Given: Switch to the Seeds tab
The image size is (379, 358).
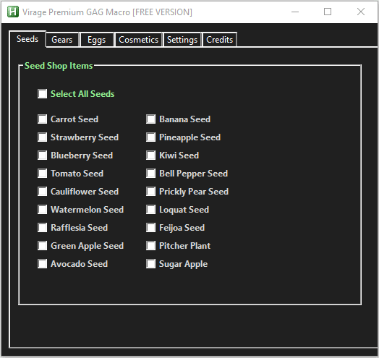Looking at the screenshot, I should [27, 39].
